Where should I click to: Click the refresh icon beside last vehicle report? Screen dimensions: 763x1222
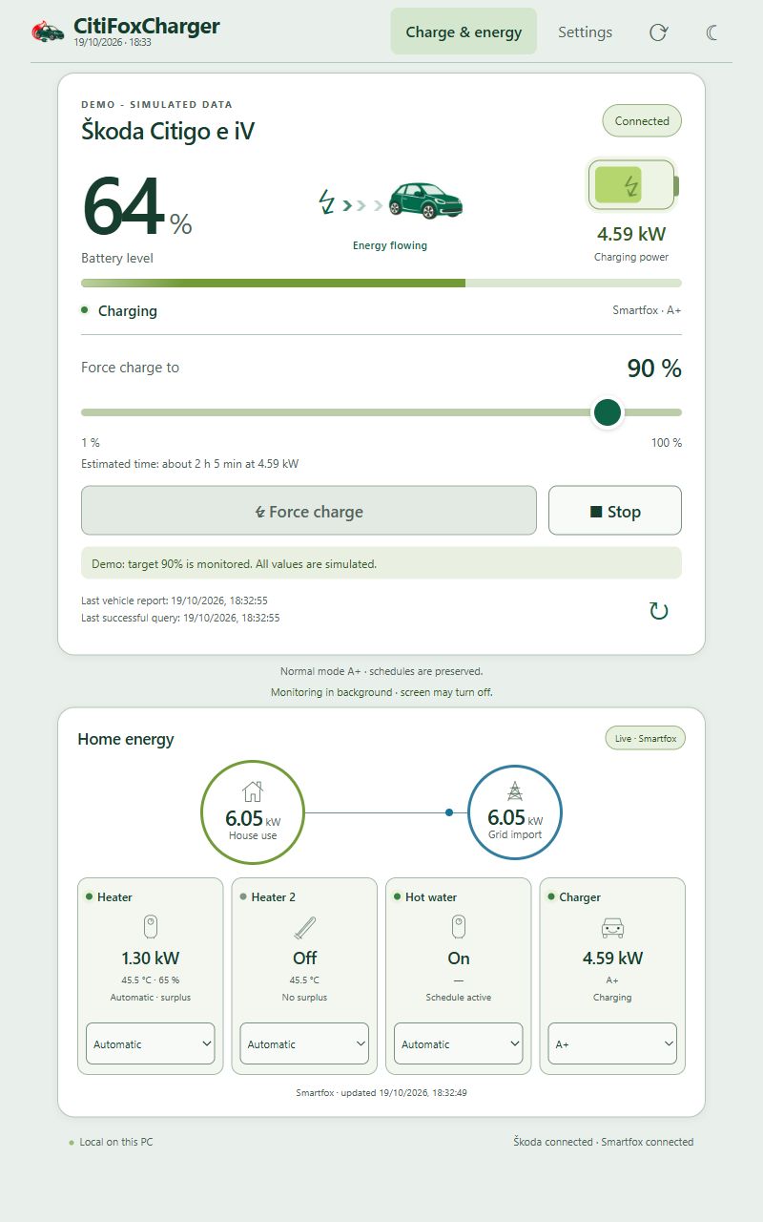point(659,611)
